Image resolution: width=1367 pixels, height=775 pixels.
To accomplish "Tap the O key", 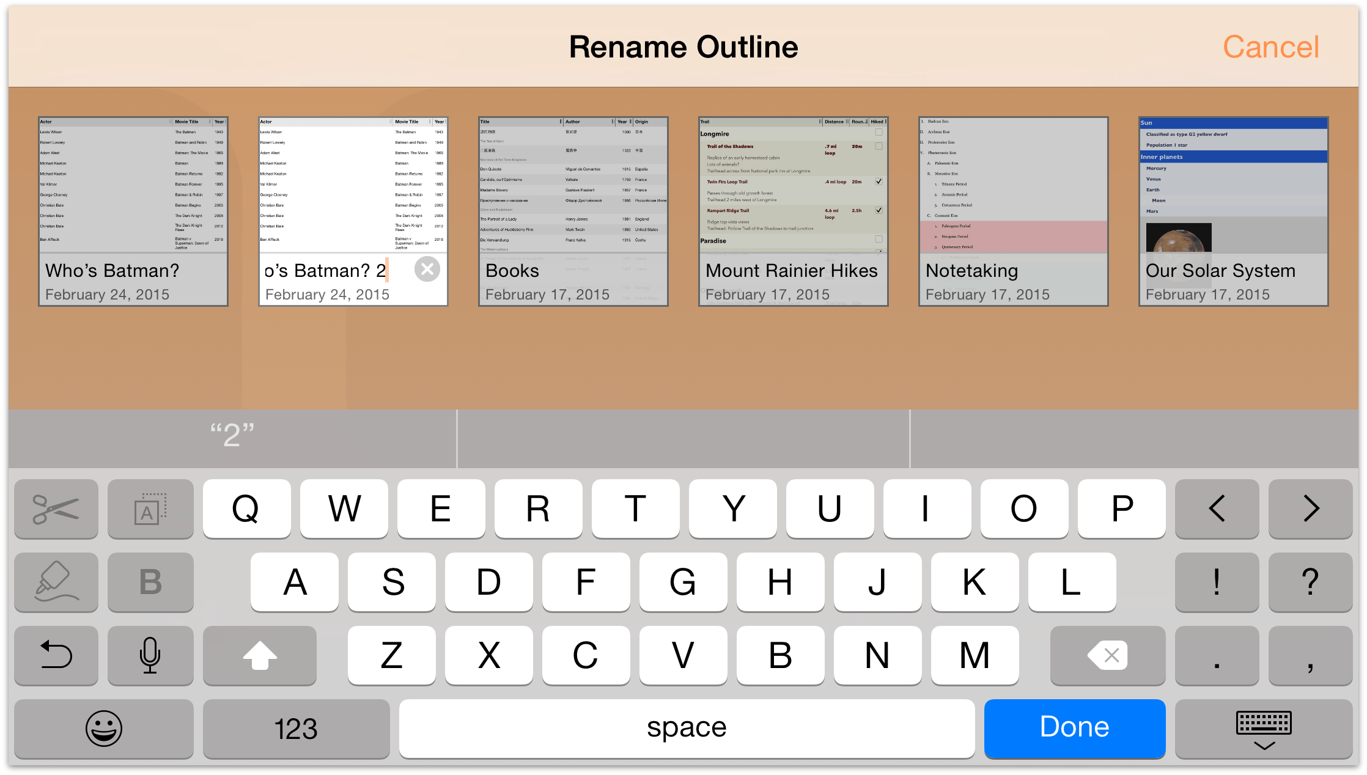I will coord(1024,509).
